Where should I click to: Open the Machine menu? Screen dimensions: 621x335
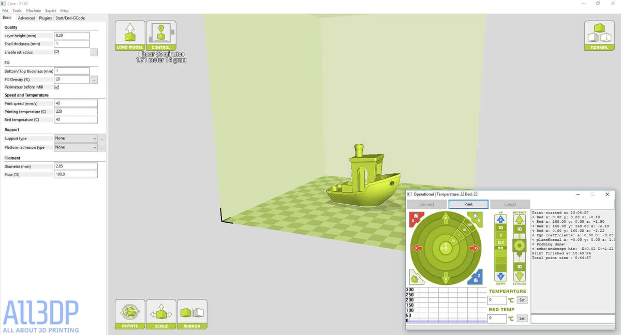click(x=34, y=10)
